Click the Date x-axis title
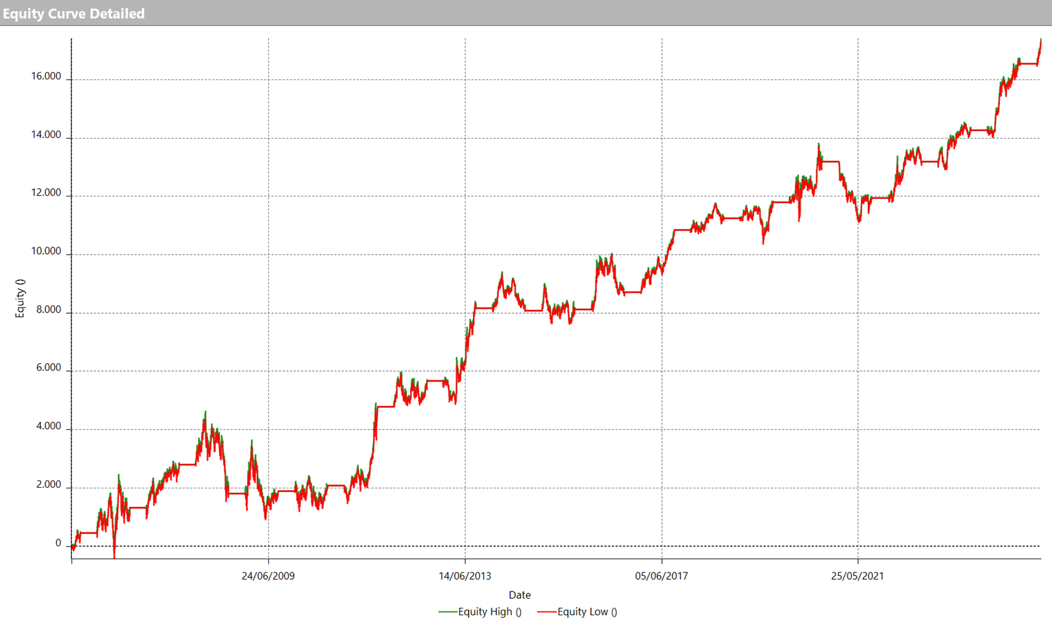1052x622 pixels. point(519,595)
